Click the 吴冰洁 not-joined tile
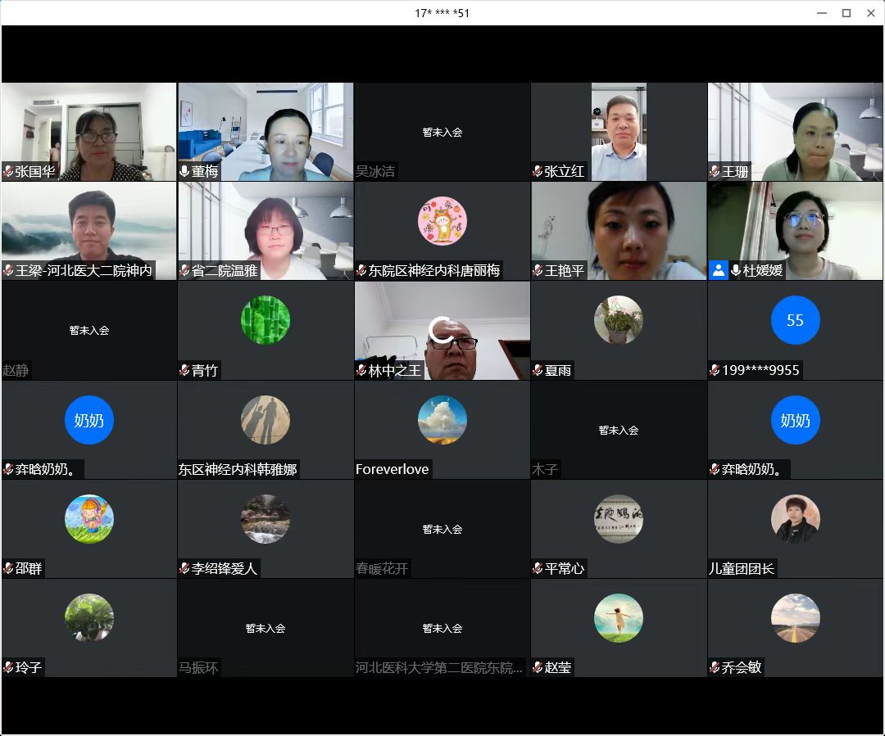The width and height of the screenshot is (885, 736). pos(442,131)
